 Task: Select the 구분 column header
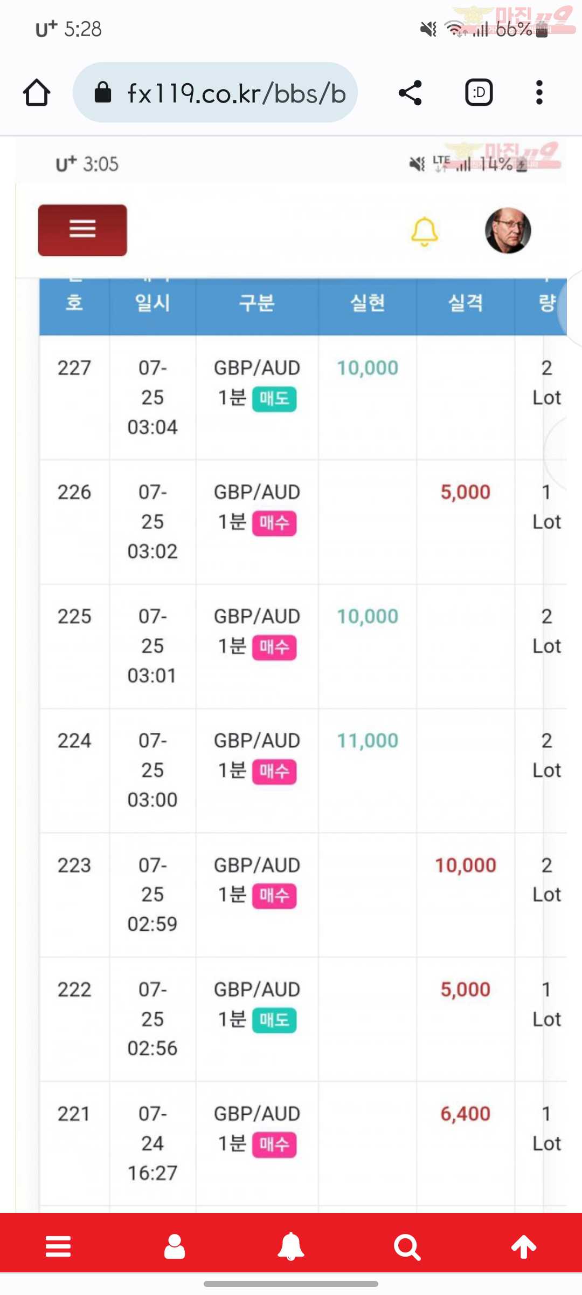(x=257, y=303)
